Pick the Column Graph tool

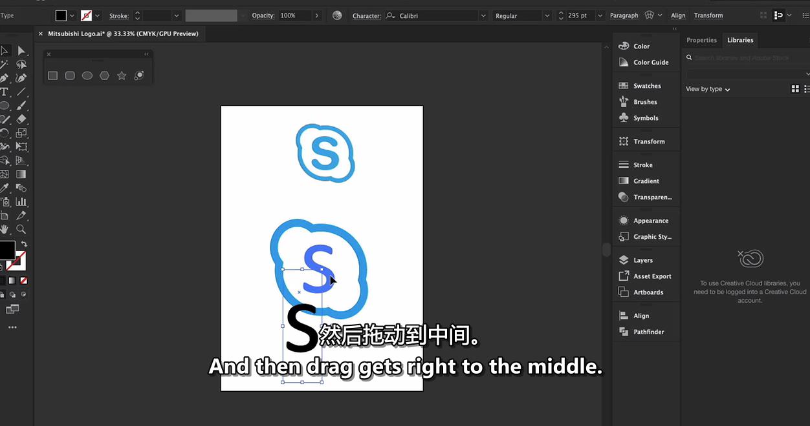click(21, 202)
